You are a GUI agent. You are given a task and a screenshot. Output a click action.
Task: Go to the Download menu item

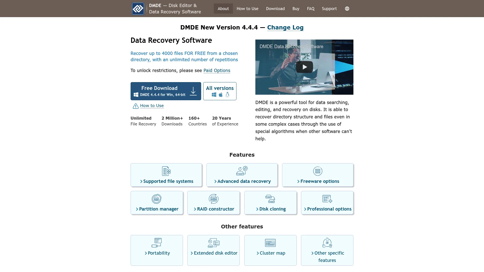[x=275, y=9]
